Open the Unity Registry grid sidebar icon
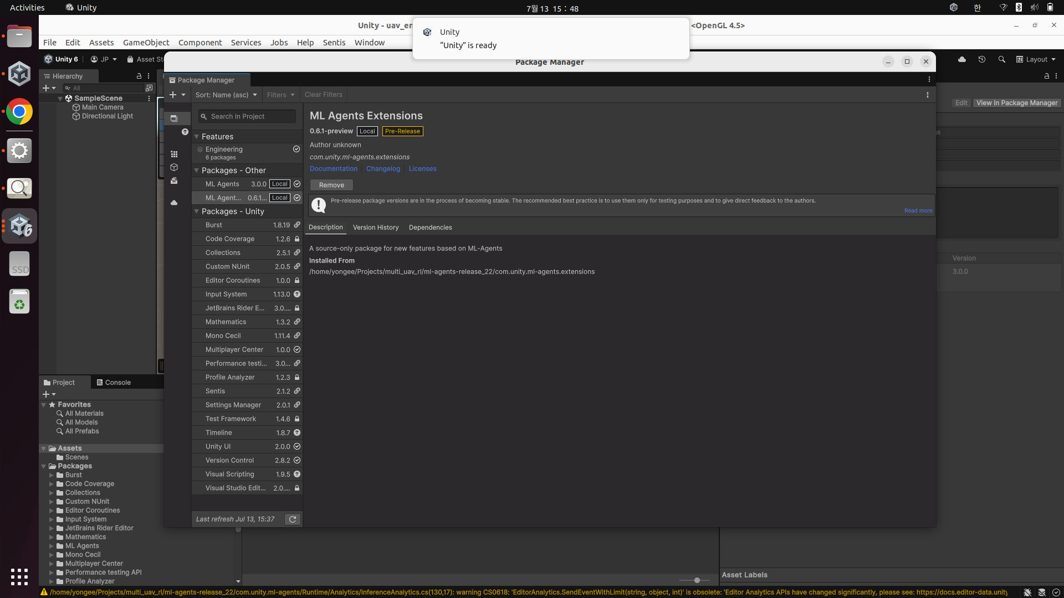The height and width of the screenshot is (598, 1064). [174, 154]
